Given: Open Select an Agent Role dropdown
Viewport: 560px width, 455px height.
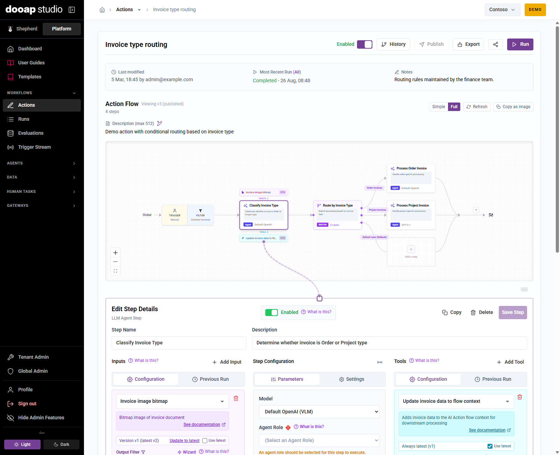Looking at the screenshot, I should (319, 440).
